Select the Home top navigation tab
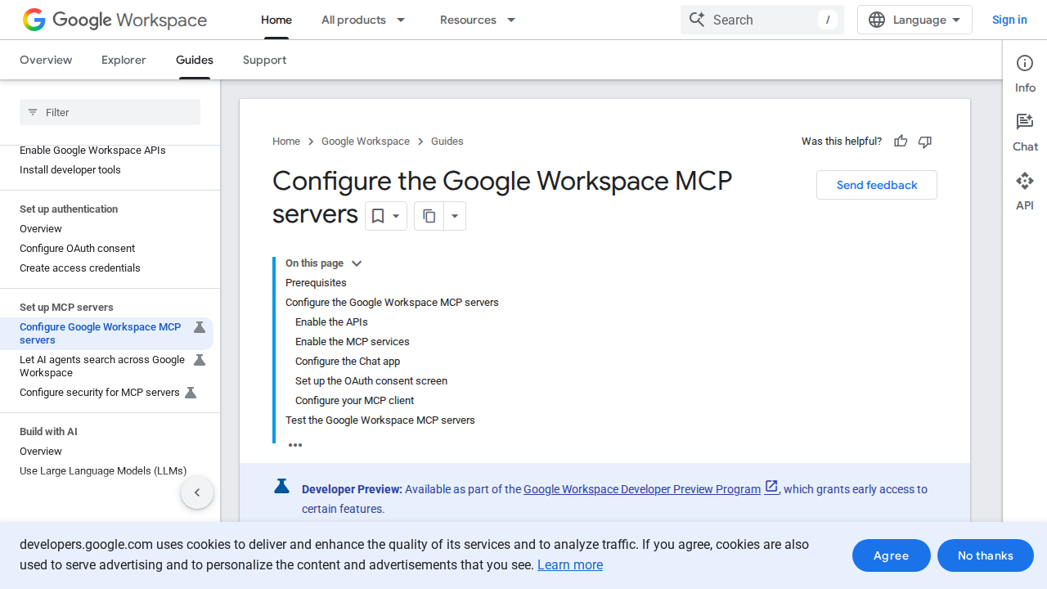 [x=276, y=20]
